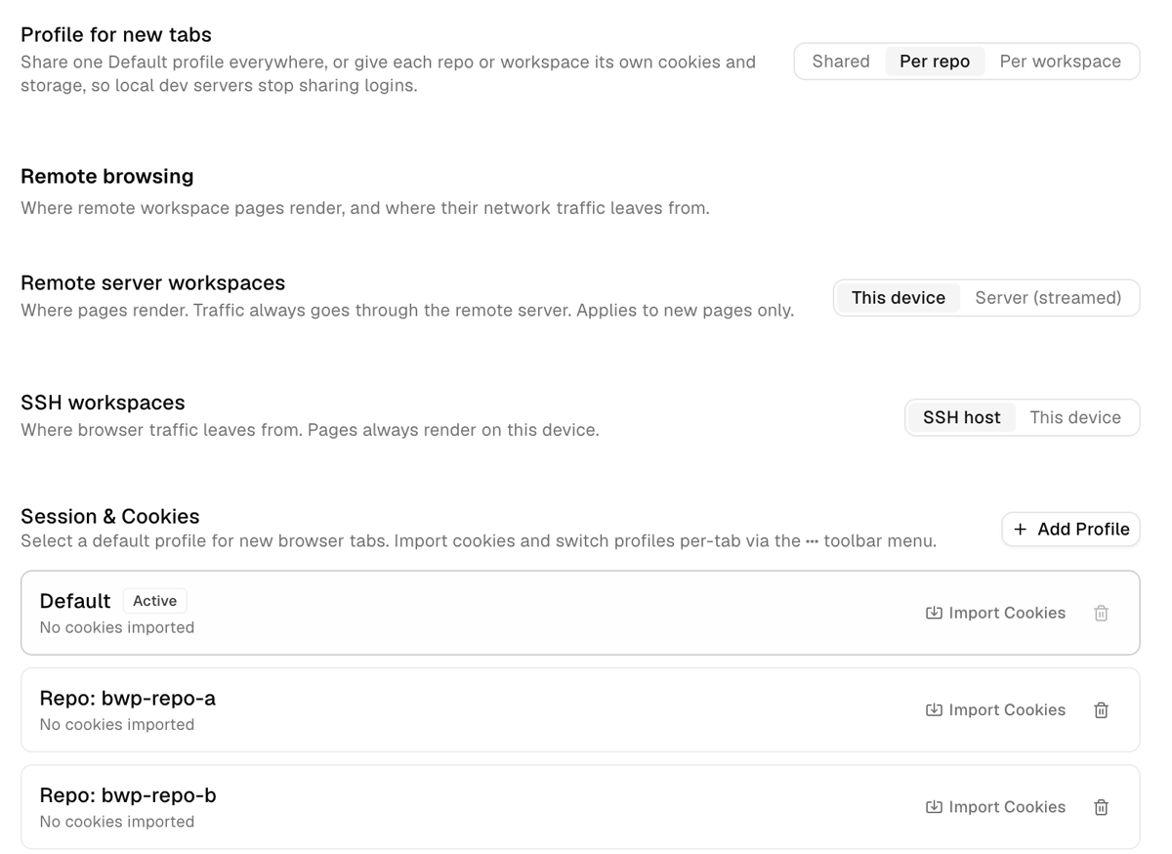The height and width of the screenshot is (854, 1172).
Task: Click the Remote server workspaces heading
Action: pyautogui.click(x=153, y=283)
